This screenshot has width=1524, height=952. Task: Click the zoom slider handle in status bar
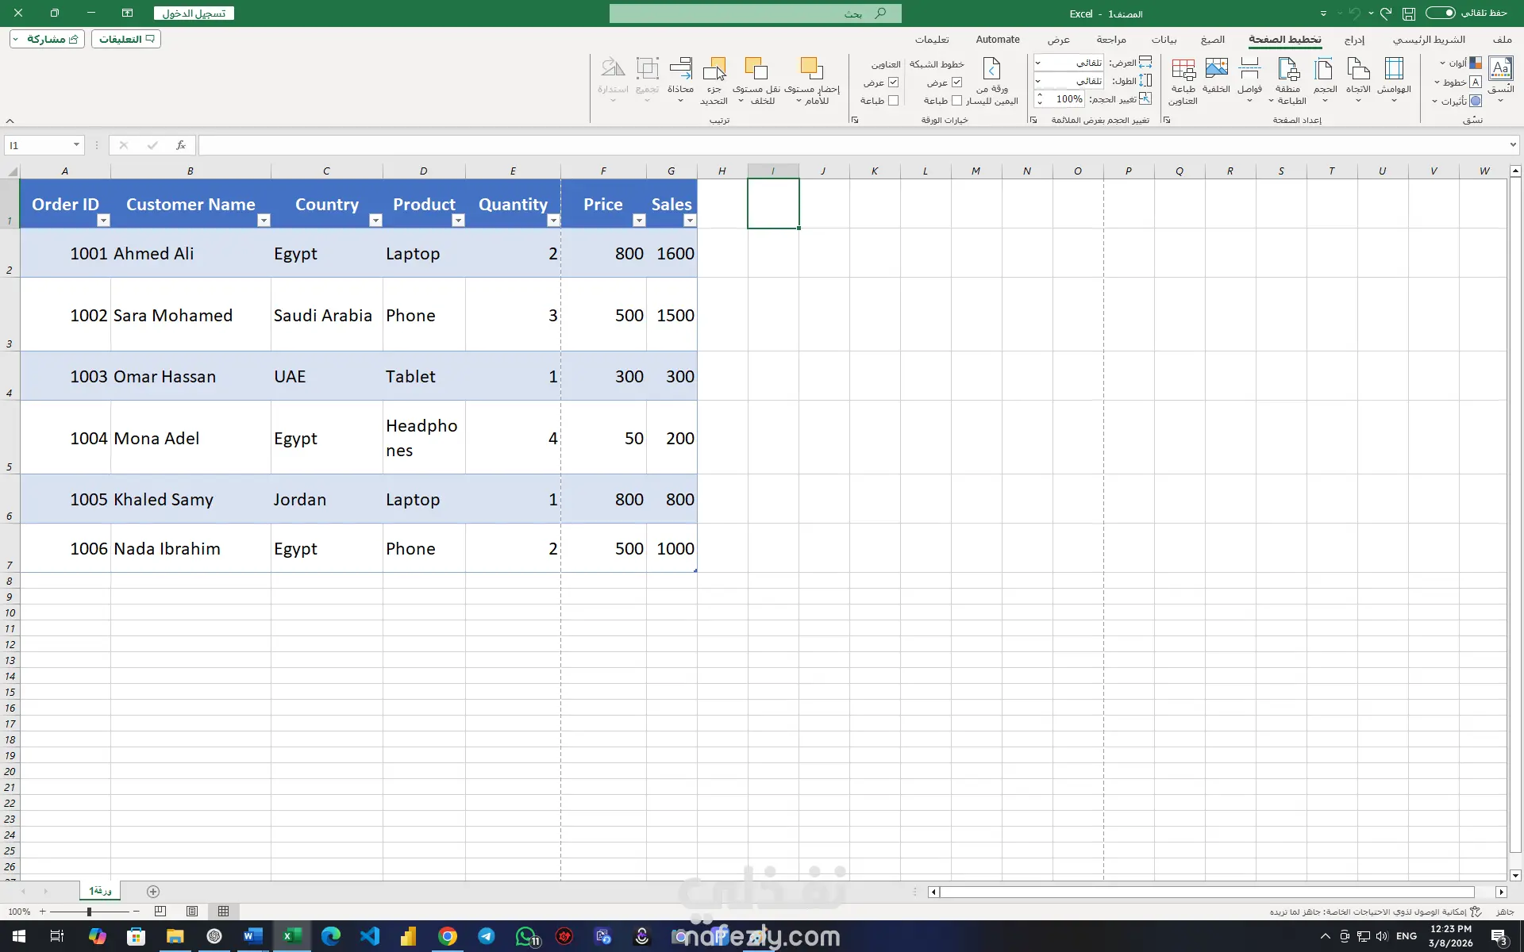89,912
